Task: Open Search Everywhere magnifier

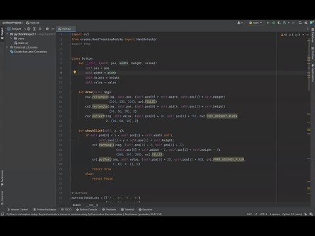Action: (x=301, y=23)
